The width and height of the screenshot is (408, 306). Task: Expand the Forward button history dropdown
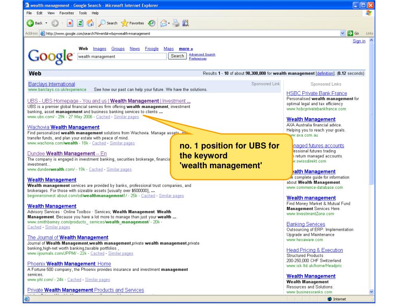point(62,23)
